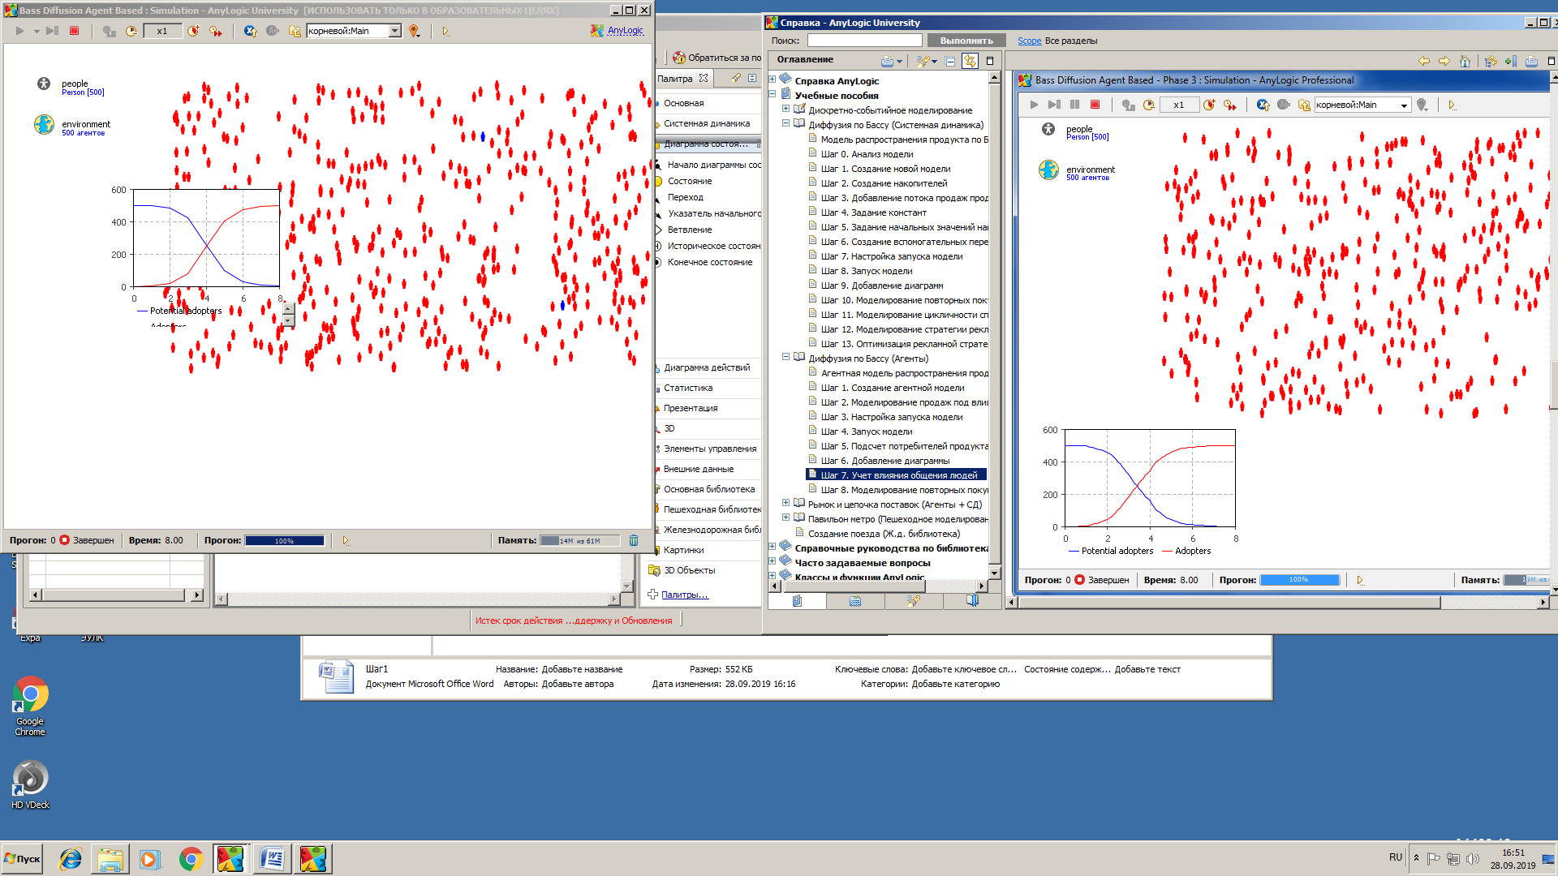Click the speed up clock icon with plus
Image resolution: width=1558 pixels, height=876 pixels.
point(193,31)
